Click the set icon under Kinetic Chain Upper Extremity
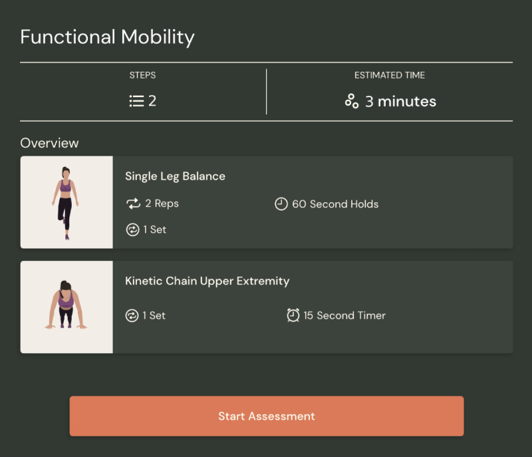Image resolution: width=532 pixels, height=457 pixels. coord(132,315)
